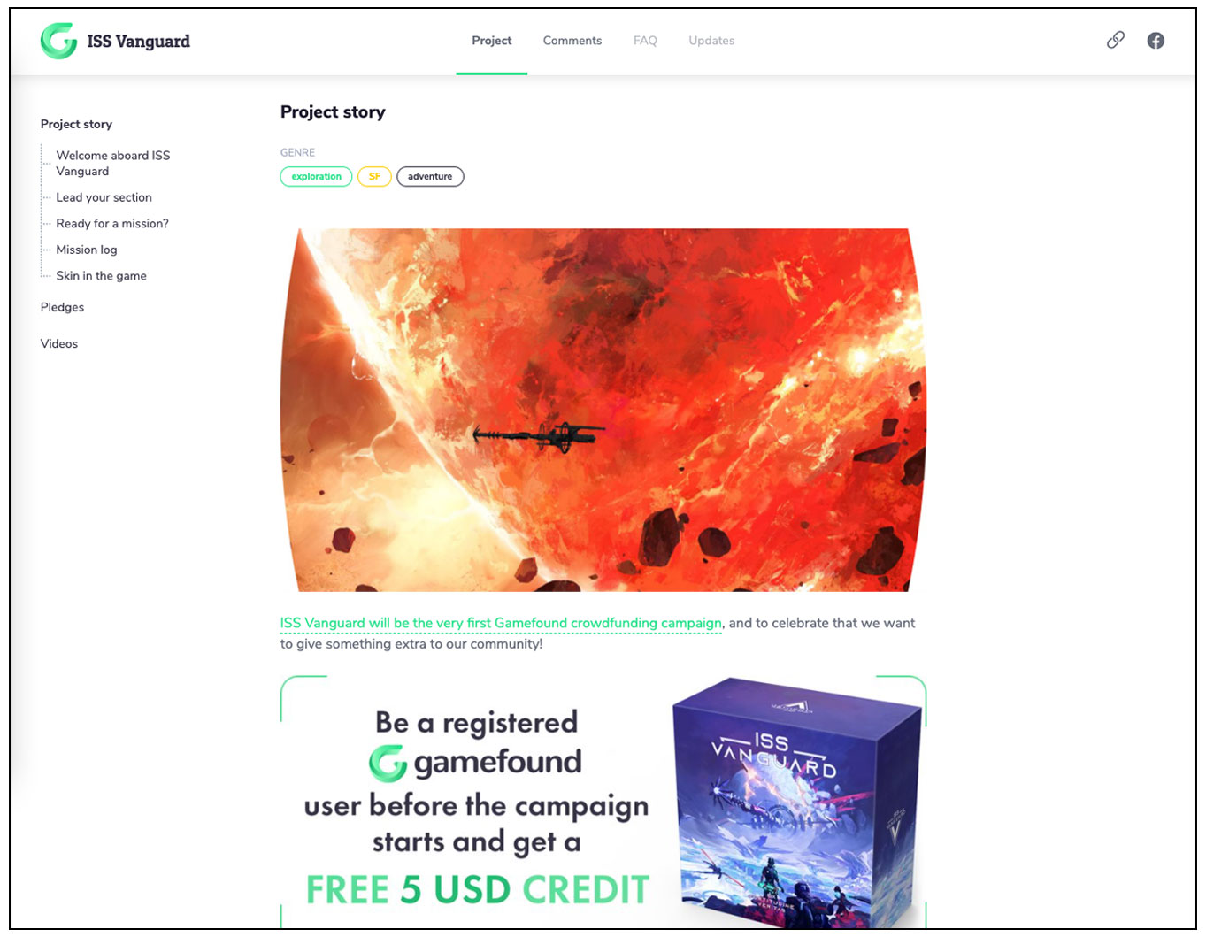This screenshot has width=1206, height=937.
Task: Navigate to Mission log section
Action: [x=87, y=250]
